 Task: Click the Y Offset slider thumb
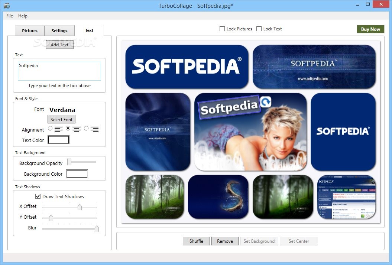point(51,218)
